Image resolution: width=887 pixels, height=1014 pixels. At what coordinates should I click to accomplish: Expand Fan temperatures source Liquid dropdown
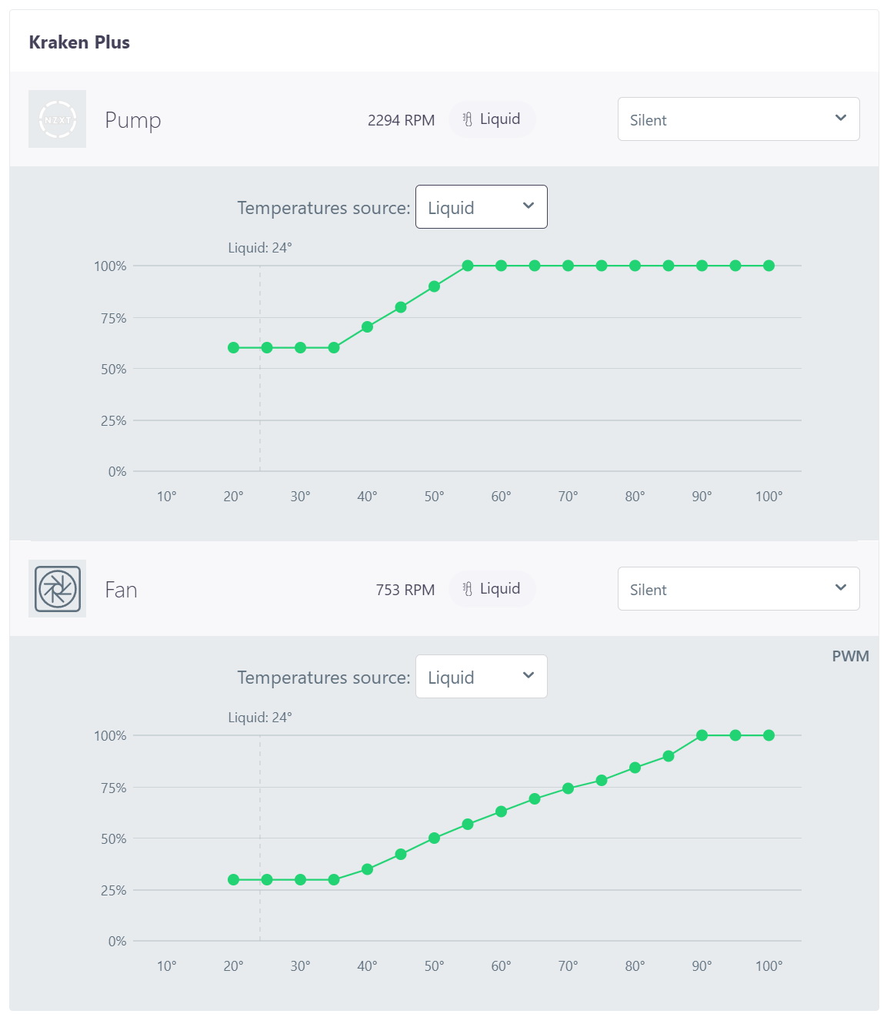pyautogui.click(x=482, y=677)
